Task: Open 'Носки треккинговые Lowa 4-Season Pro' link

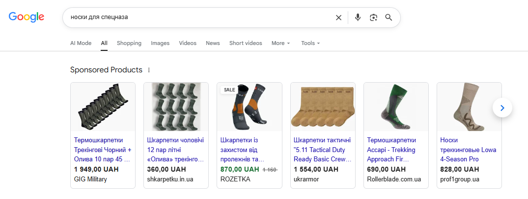Action: pos(469,150)
